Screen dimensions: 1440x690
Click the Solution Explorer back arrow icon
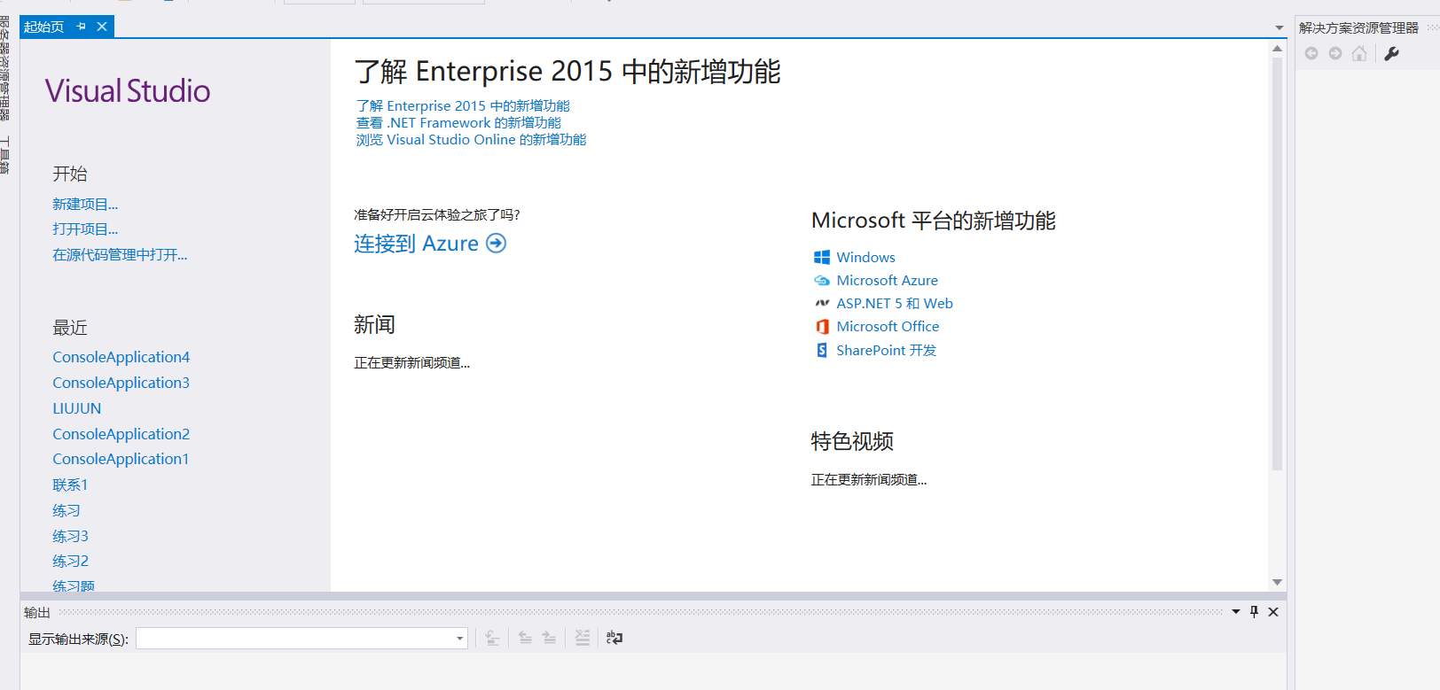click(1311, 53)
